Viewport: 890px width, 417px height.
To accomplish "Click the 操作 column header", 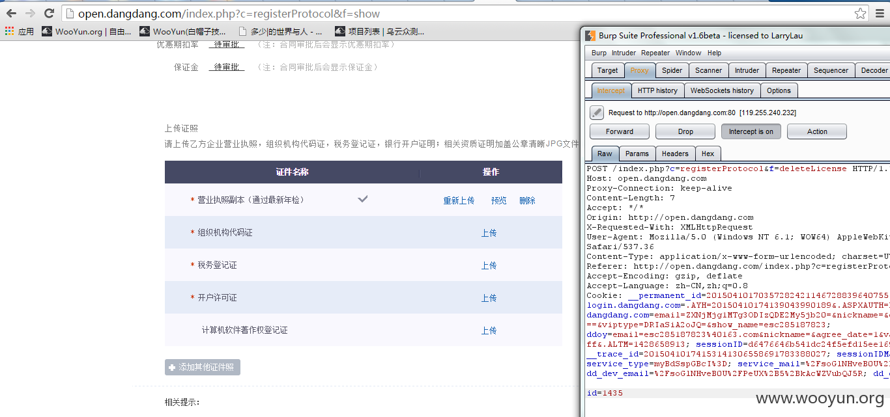I will click(491, 172).
